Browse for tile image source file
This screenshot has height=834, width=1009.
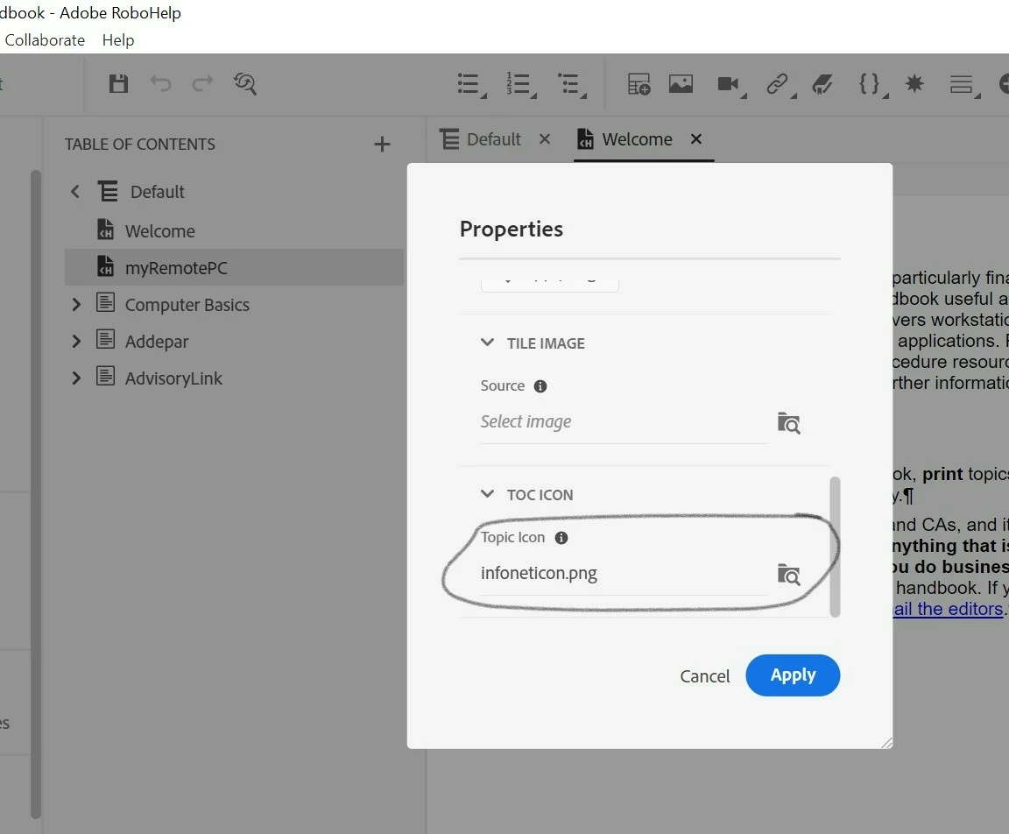(x=789, y=423)
